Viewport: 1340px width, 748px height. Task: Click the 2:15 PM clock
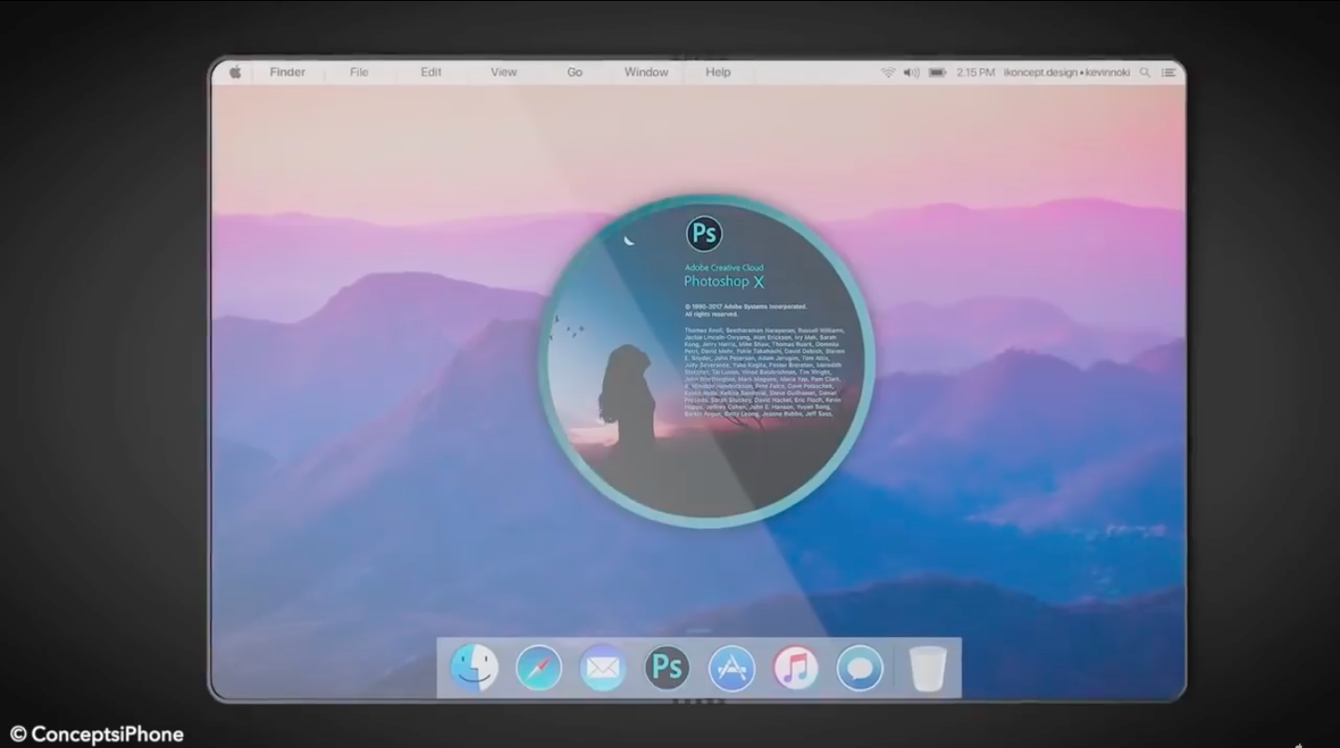(975, 72)
